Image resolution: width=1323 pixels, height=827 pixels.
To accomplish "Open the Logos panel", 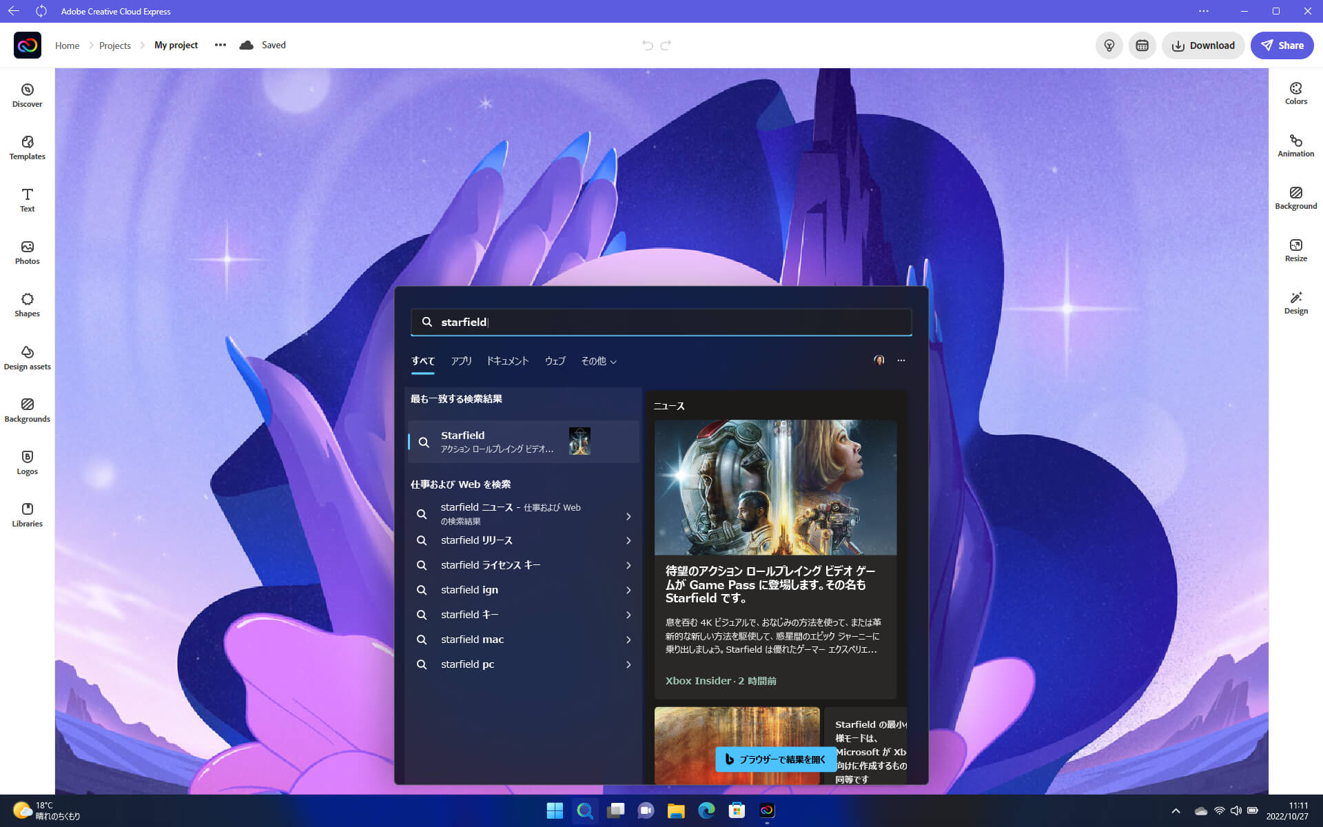I will 27,462.
